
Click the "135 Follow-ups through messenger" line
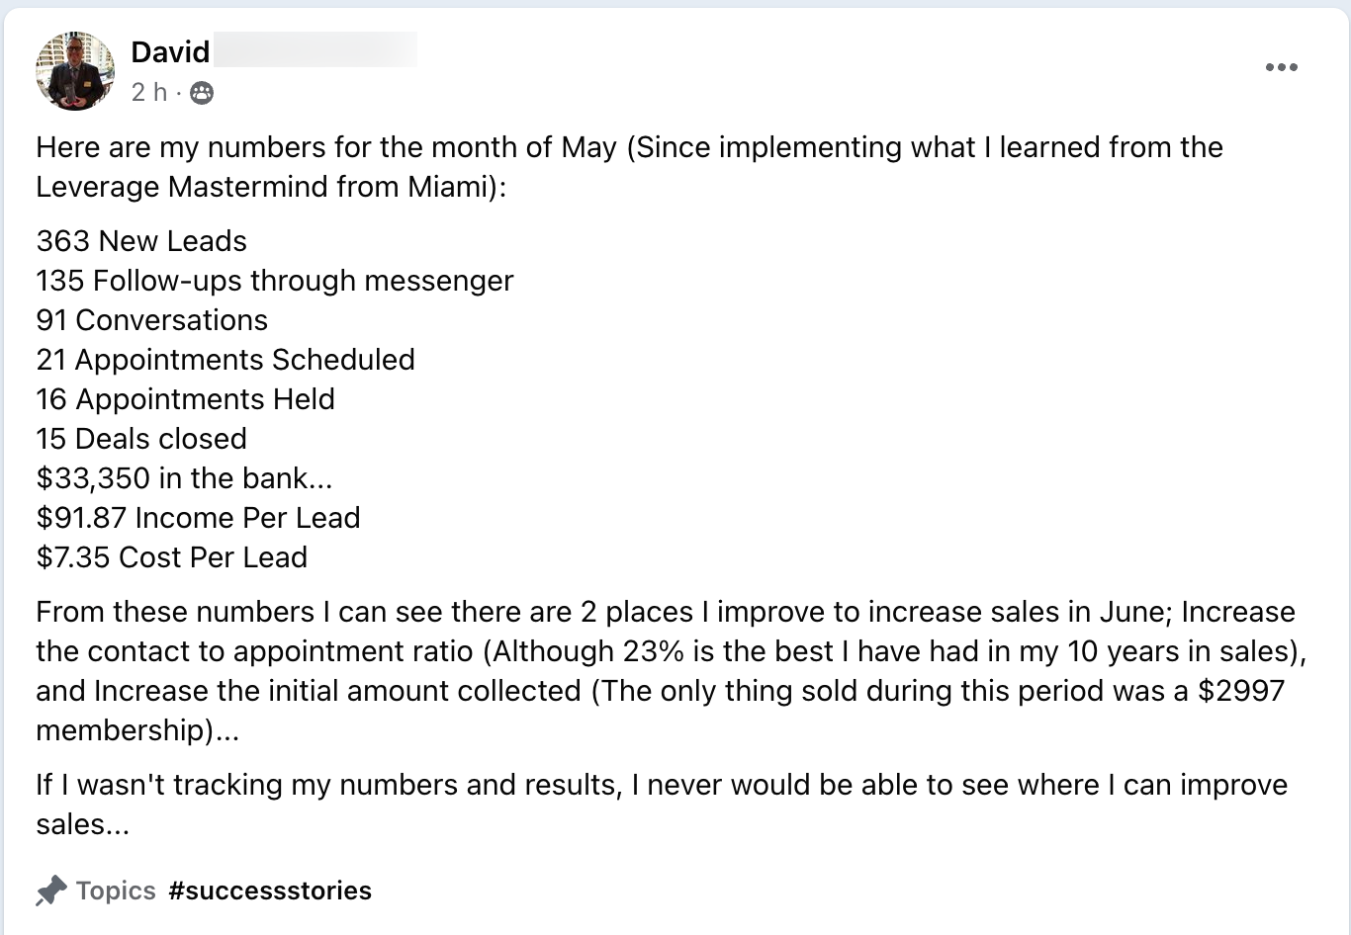tap(275, 281)
